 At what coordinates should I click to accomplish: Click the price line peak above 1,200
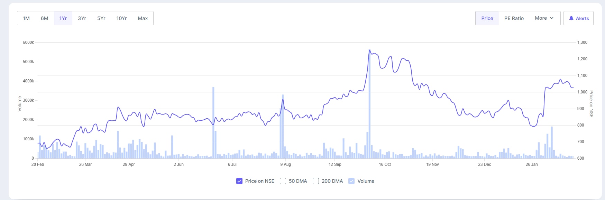pos(369,50)
